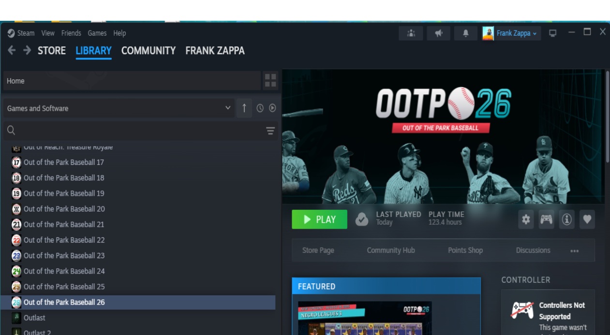Open the Discussions link
Viewport: 610px width, 335px height.
[x=533, y=250]
